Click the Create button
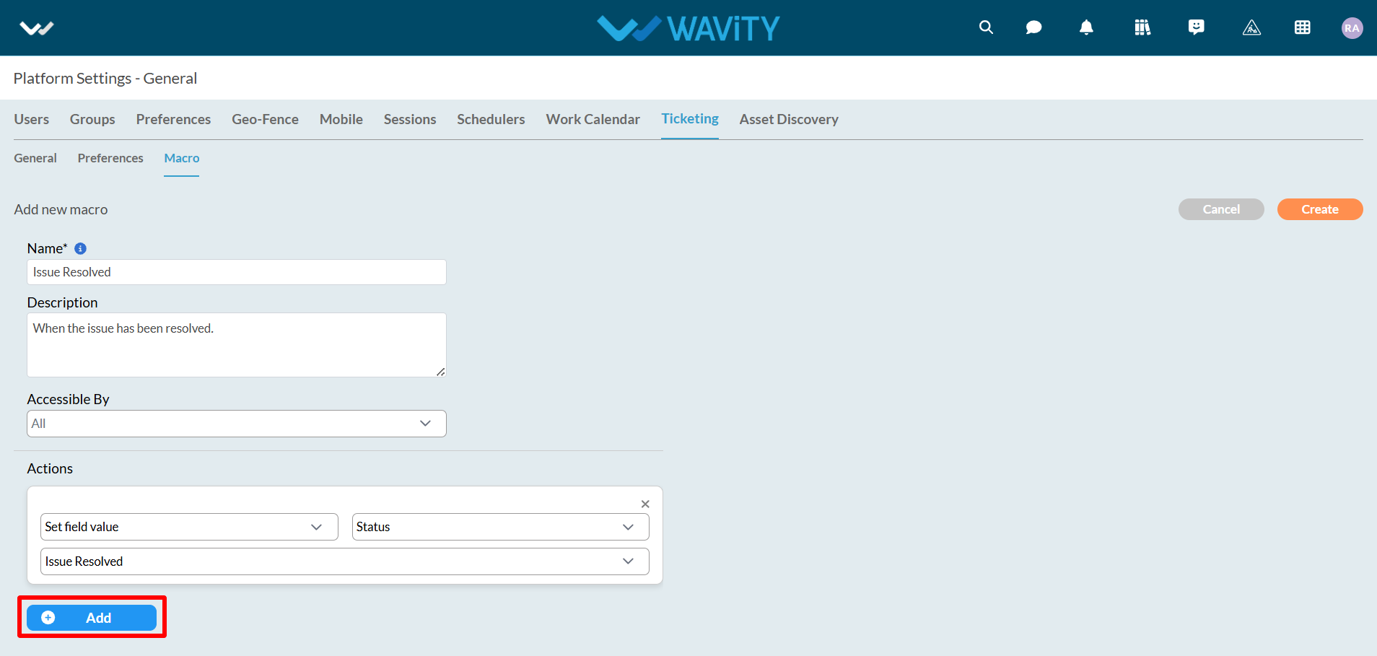 [x=1320, y=209]
